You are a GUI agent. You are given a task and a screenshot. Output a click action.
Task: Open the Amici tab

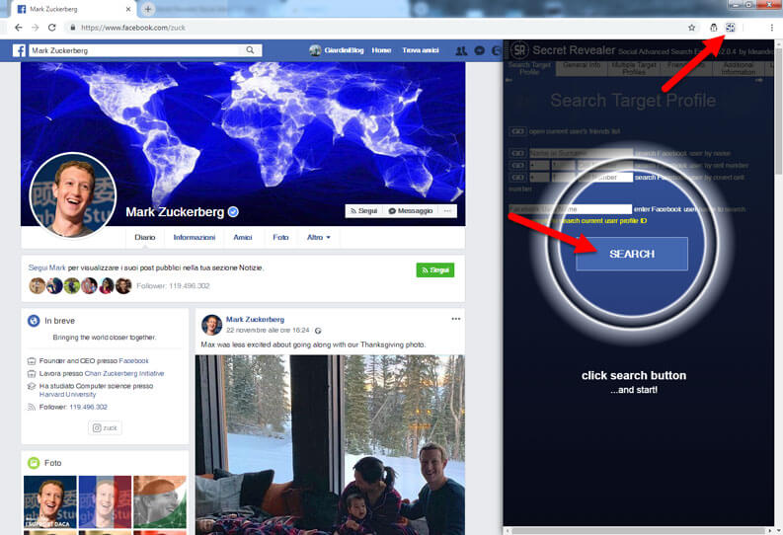(x=243, y=238)
